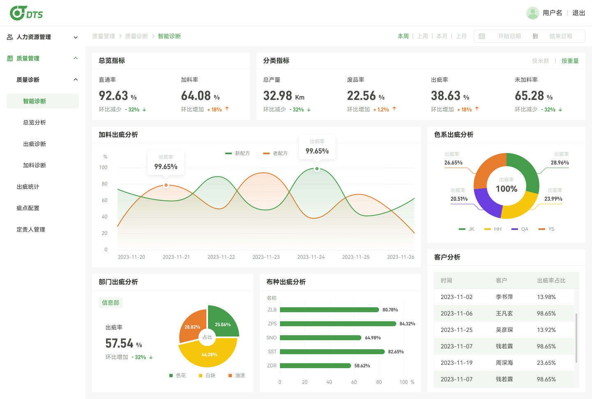Click customer name 周深海 in table

[x=504, y=363]
